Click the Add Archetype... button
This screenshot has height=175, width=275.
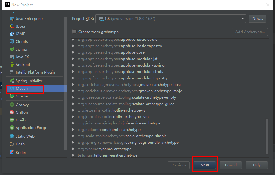(250, 32)
